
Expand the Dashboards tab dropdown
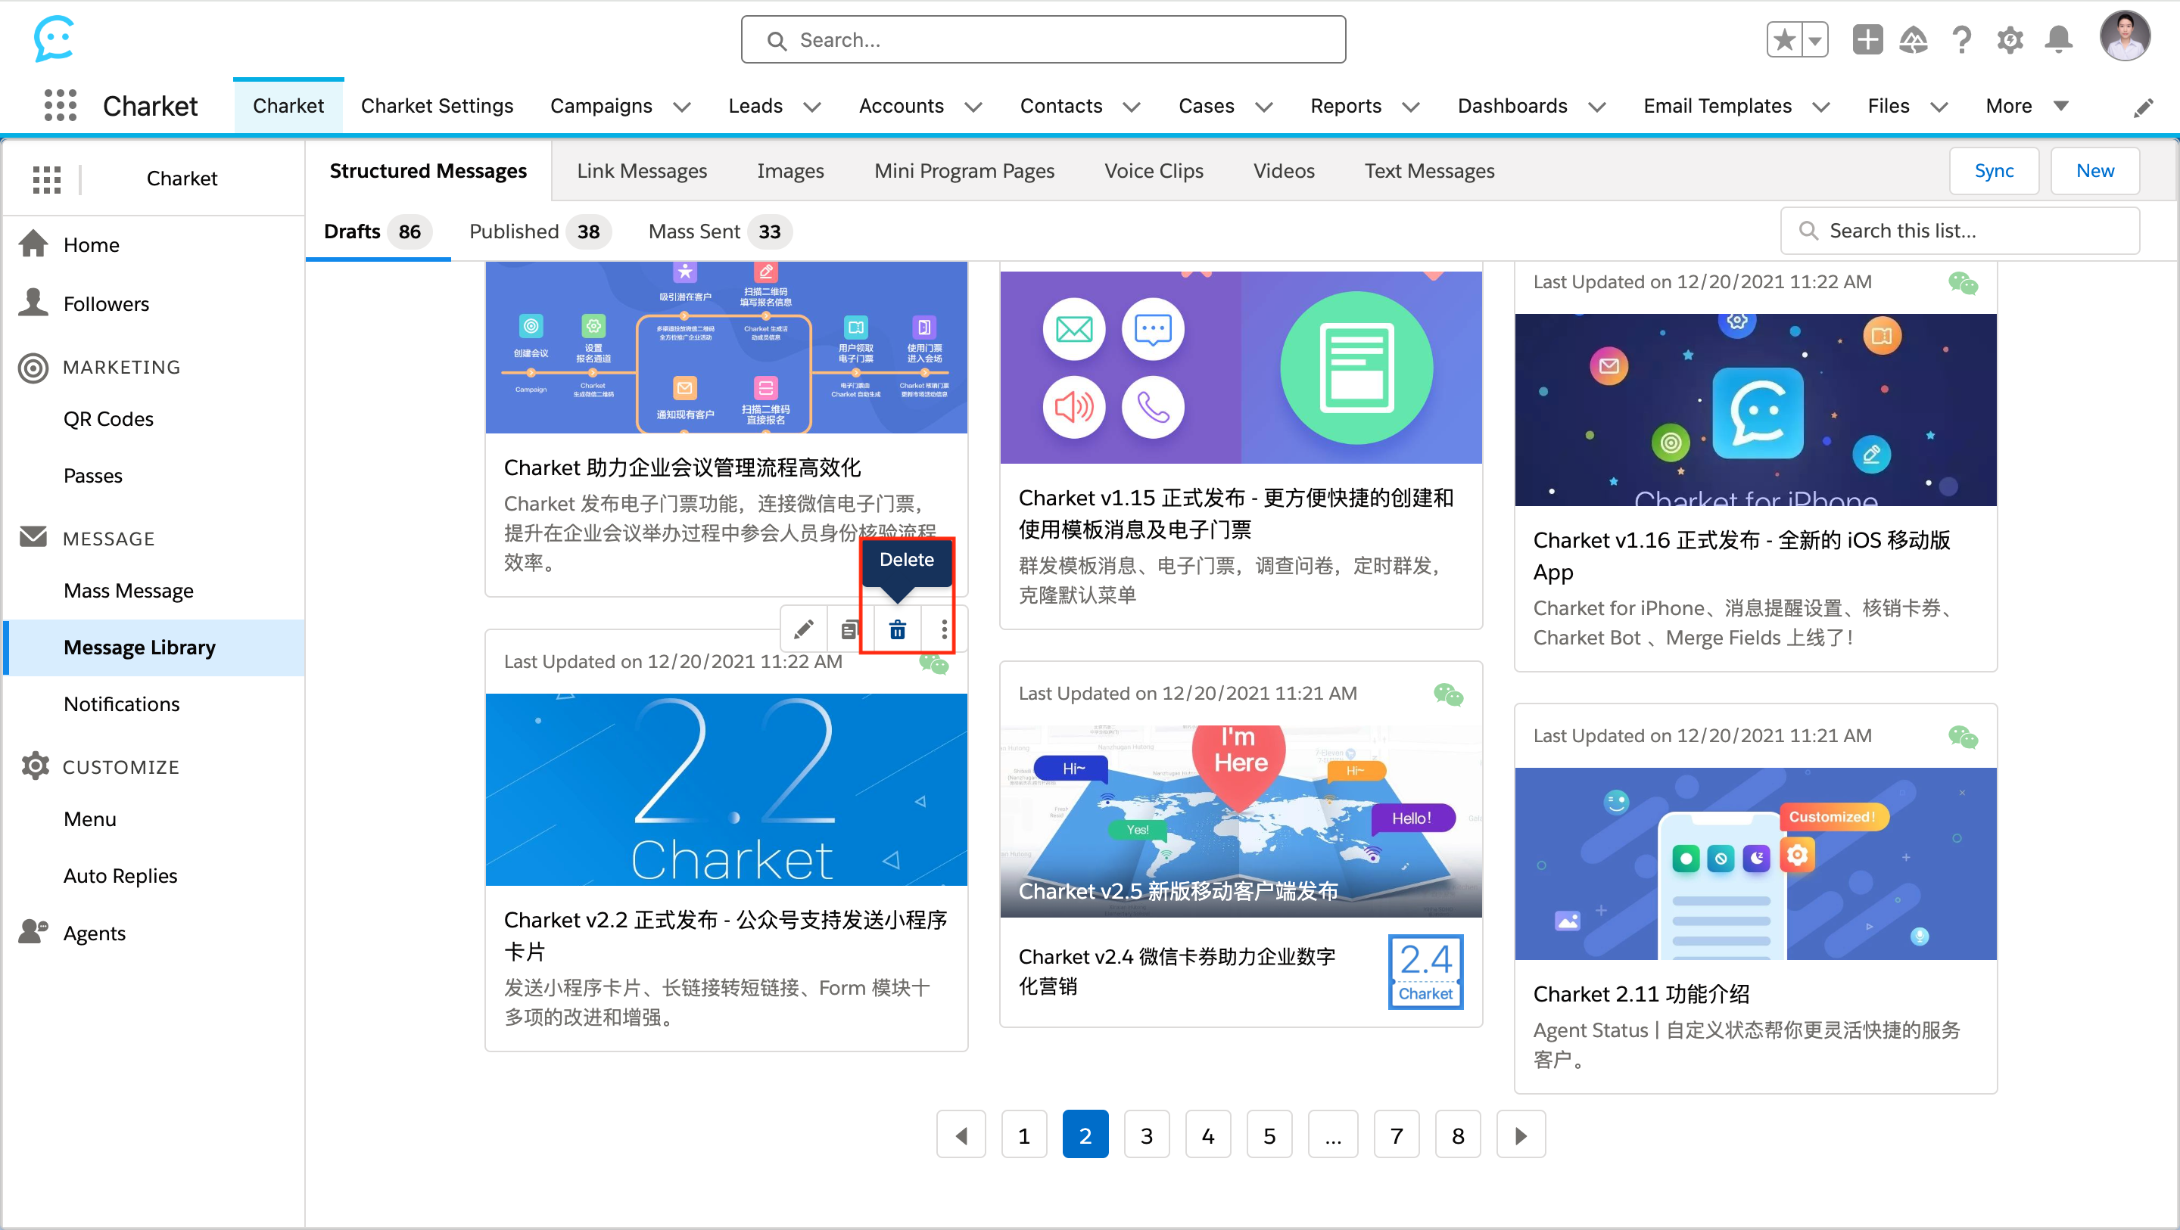[1597, 107]
